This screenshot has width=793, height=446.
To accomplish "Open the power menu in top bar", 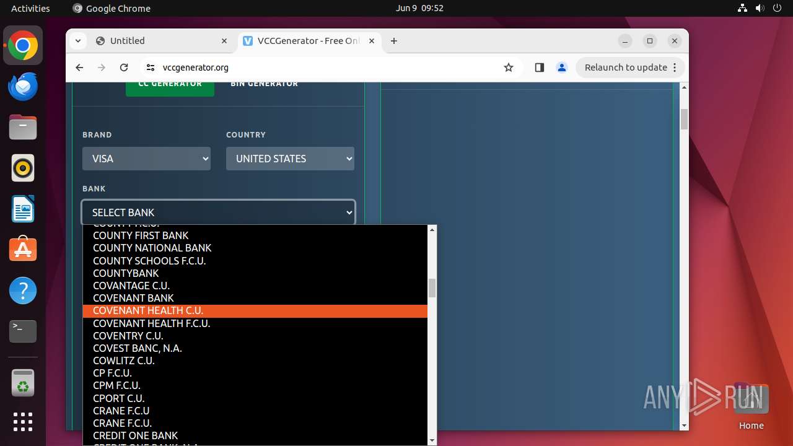I will pyautogui.click(x=778, y=8).
